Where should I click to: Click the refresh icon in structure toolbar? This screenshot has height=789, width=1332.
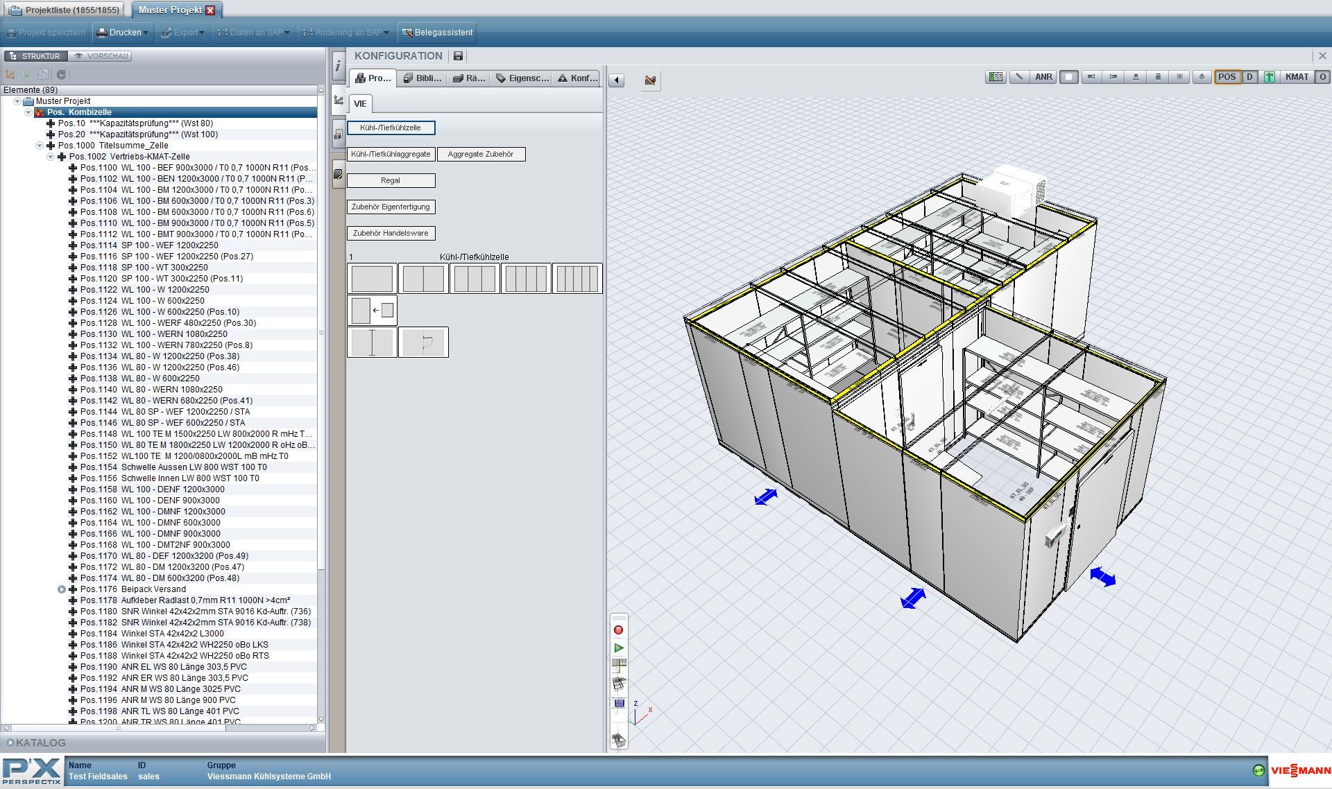click(61, 74)
